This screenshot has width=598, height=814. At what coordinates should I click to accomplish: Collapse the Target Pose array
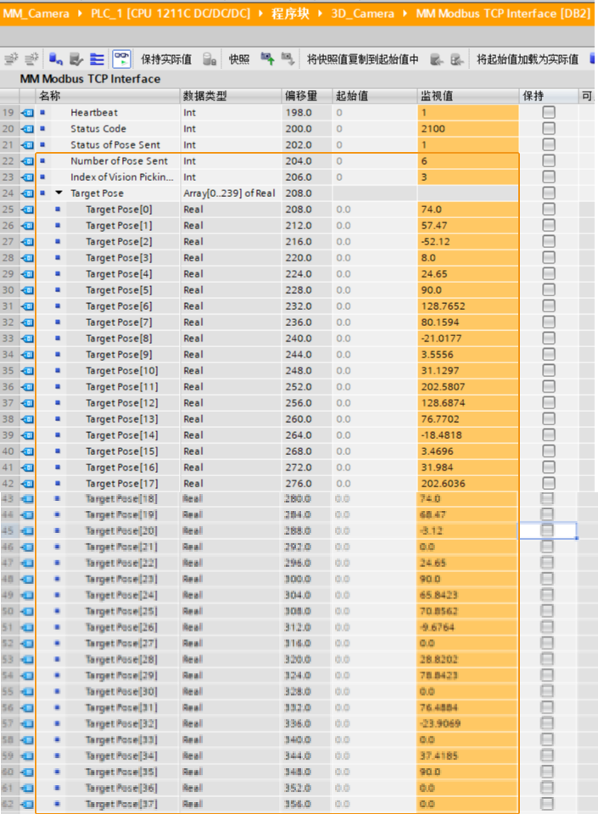pyautogui.click(x=59, y=193)
